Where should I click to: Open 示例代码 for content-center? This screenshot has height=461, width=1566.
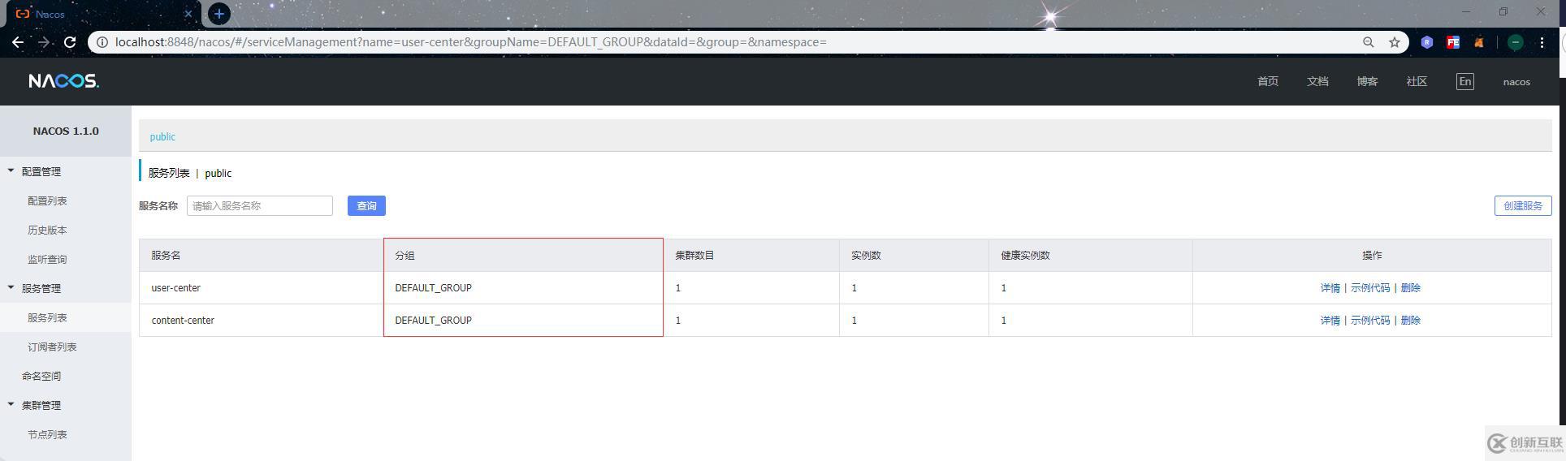(x=1370, y=320)
